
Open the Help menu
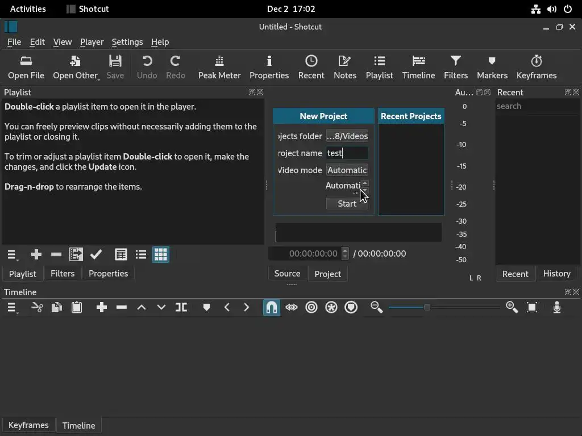point(160,42)
